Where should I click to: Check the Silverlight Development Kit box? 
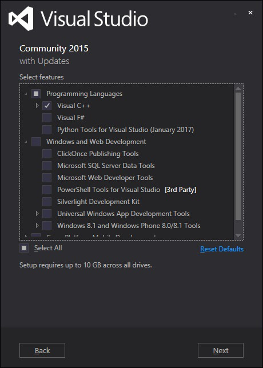pyautogui.click(x=47, y=201)
